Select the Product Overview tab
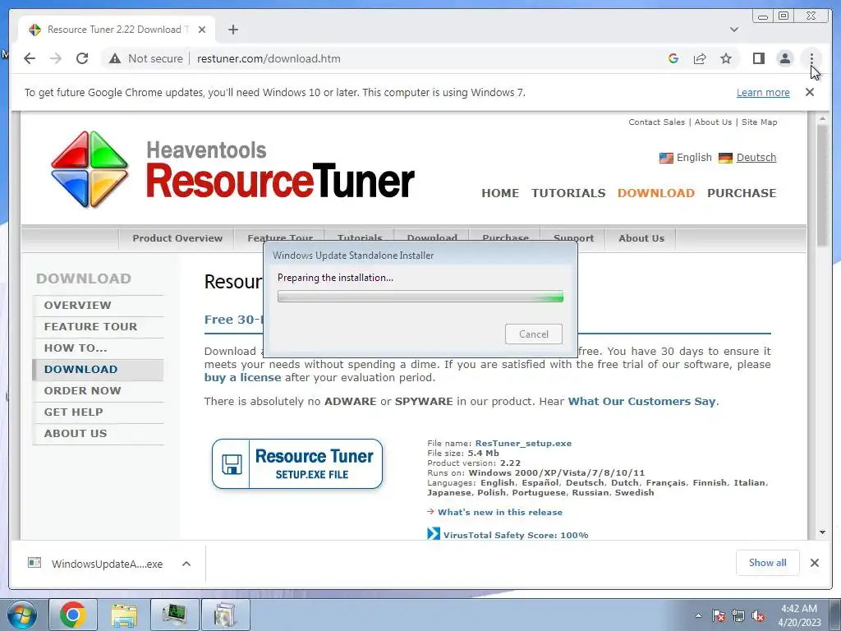Screen dimensions: 841x631 (x=177, y=238)
